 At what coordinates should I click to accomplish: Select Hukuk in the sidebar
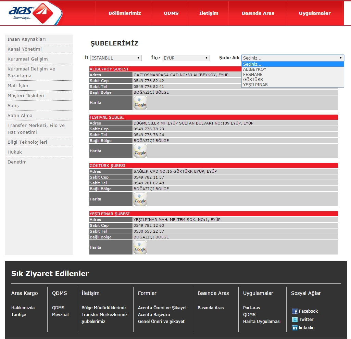click(15, 152)
